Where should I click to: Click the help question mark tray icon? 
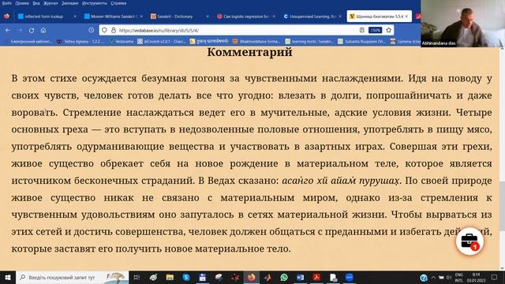click(424, 278)
